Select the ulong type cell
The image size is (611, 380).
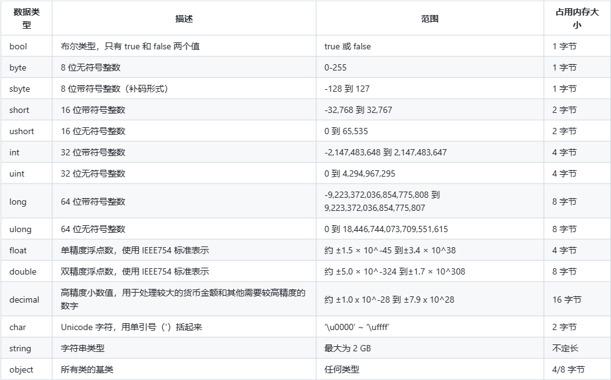(26, 229)
